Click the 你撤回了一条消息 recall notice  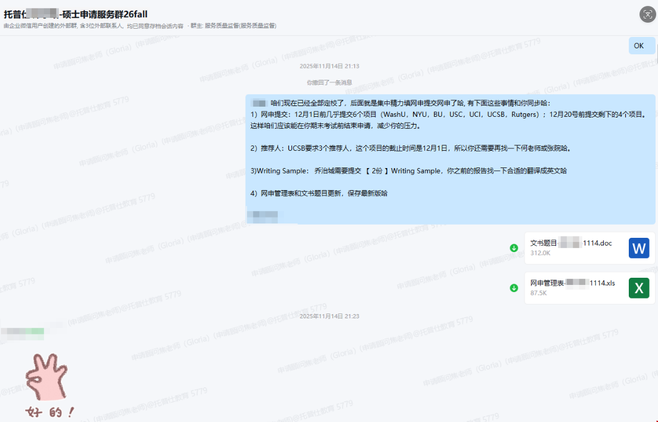(330, 82)
